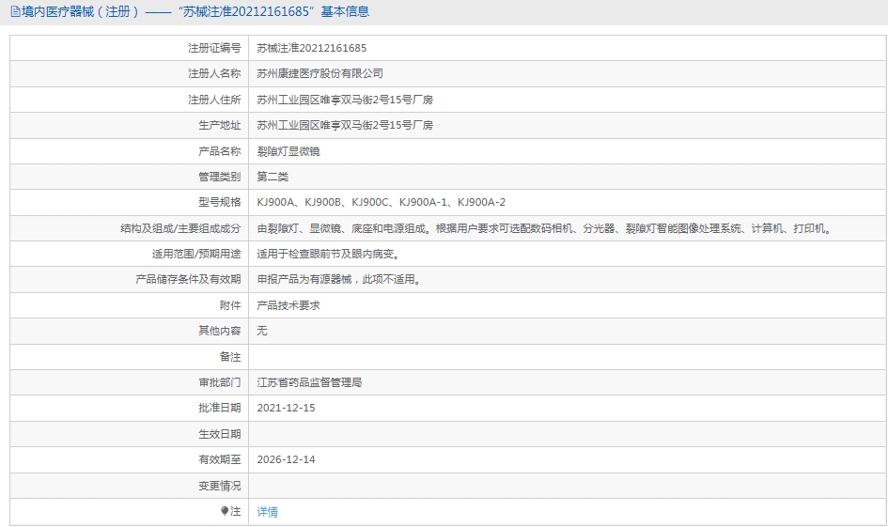Click the 无 value in 其他内容 row
This screenshot has height=527, width=888.
click(261, 331)
